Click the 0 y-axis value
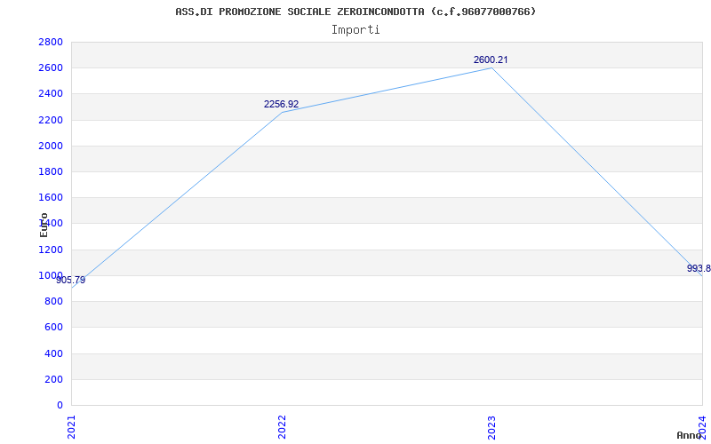The width and height of the screenshot is (711, 444). click(x=60, y=405)
